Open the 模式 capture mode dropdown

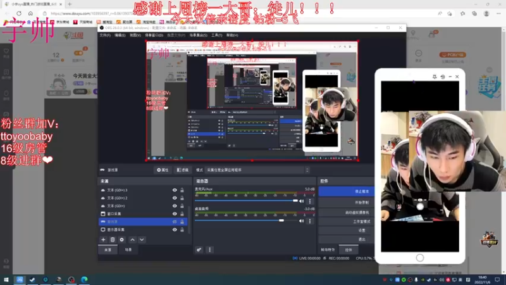(x=257, y=170)
